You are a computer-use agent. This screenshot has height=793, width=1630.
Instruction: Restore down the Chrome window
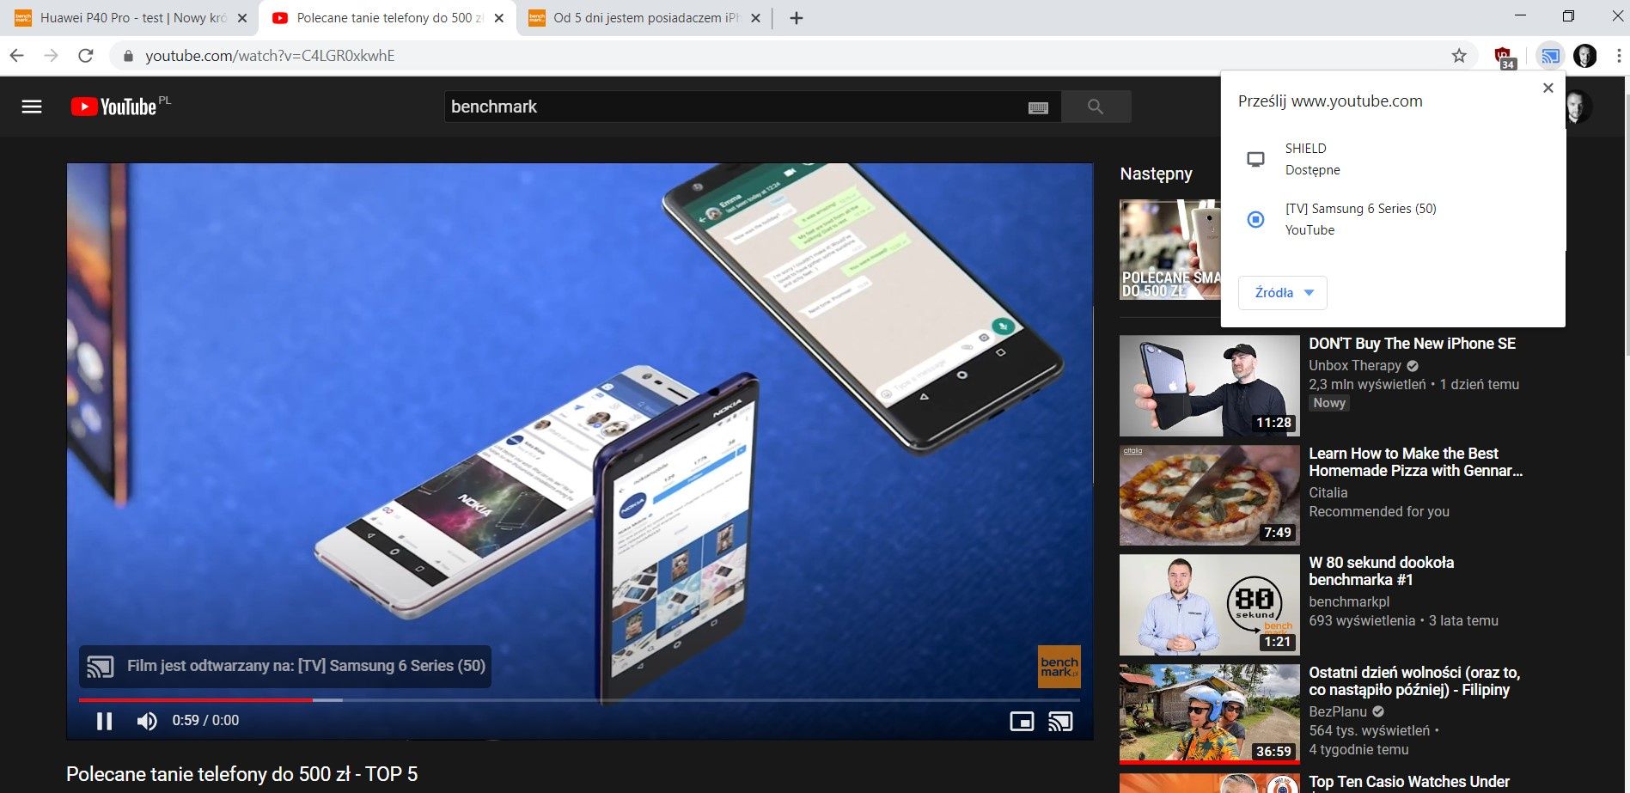pyautogui.click(x=1568, y=15)
